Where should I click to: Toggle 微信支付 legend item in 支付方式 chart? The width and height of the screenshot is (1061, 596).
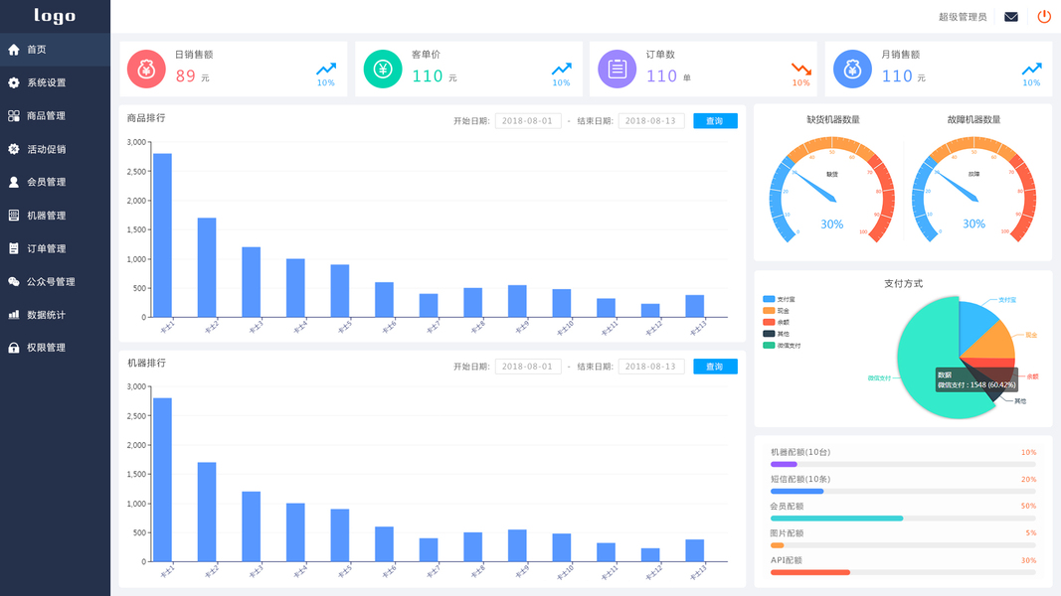click(x=782, y=346)
